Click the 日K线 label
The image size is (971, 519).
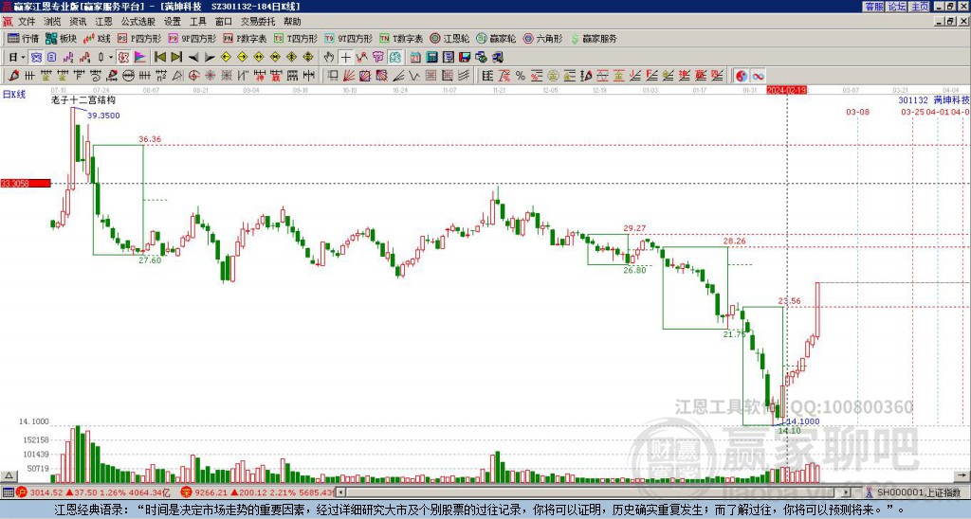coord(15,95)
